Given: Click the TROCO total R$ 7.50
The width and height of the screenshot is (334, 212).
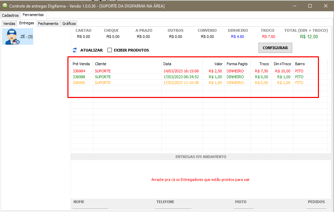Looking at the screenshot, I should [x=269, y=37].
